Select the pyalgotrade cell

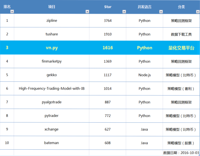pyautogui.click(x=52, y=102)
